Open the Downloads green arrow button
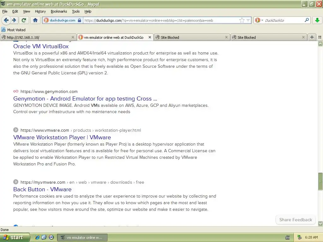This screenshot has height=242, width=323. pyautogui.click(x=317, y=20)
